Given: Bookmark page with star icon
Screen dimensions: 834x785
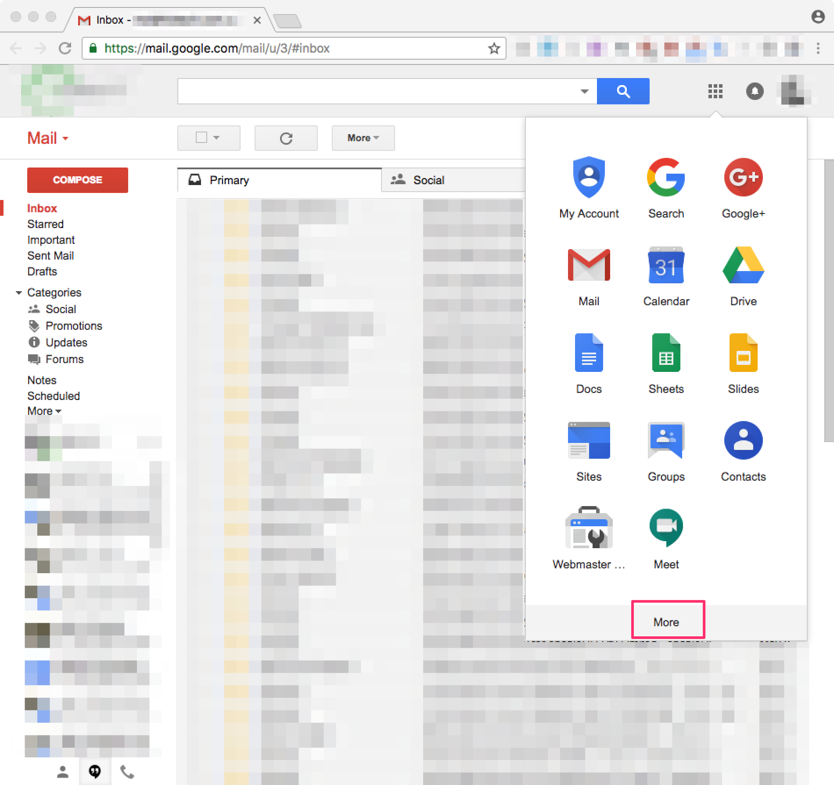Looking at the screenshot, I should tap(494, 48).
